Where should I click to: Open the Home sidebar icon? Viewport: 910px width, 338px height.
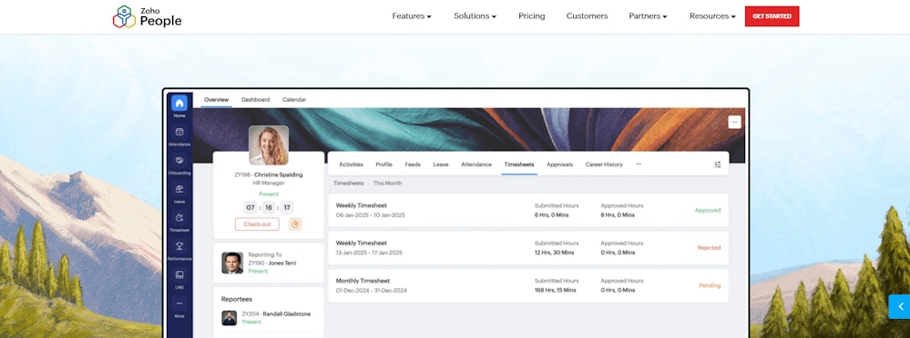179,103
